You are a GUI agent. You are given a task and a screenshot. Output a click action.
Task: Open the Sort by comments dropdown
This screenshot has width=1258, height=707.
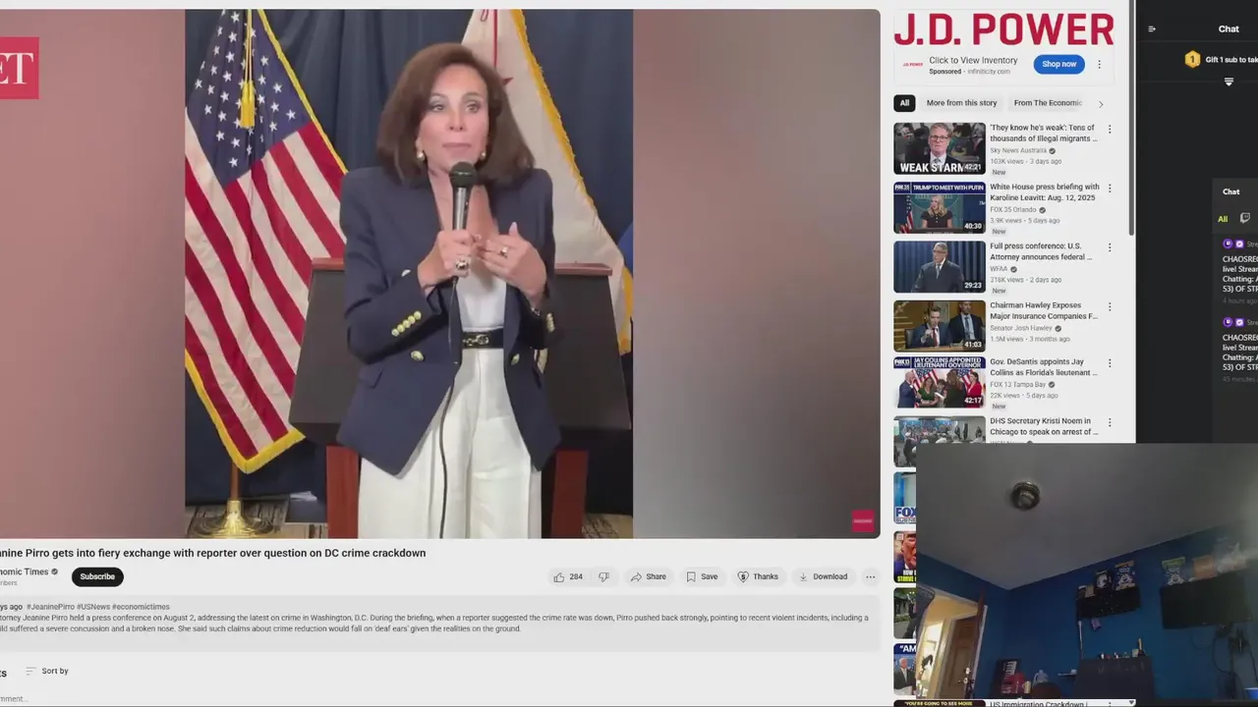tap(47, 671)
